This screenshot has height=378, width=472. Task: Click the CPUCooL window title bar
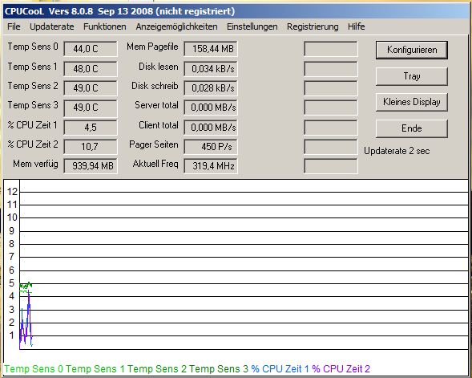236,11
